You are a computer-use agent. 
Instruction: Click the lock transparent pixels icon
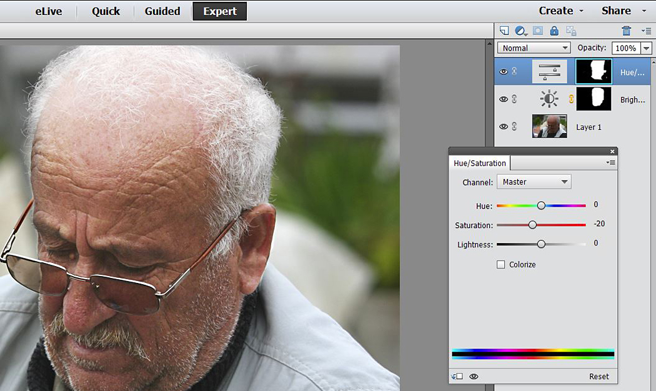point(570,31)
